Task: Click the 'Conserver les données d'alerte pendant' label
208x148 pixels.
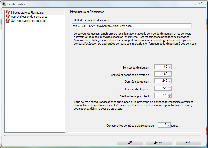Action: [130, 126]
